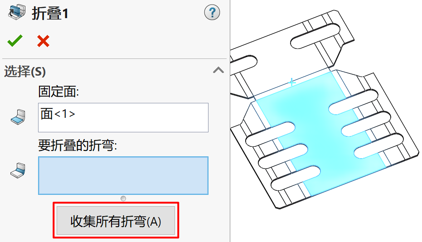Viewport: 422px width, 242px height.
Task: Click the 要折叠的折弯: label
Action: click(x=78, y=145)
